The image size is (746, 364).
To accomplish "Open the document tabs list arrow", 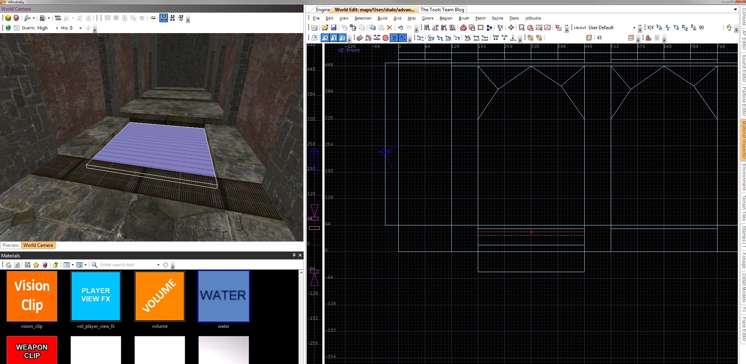I will coord(735,9).
